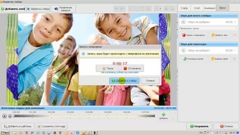Click 'Запись с микрофона' record button
Viewport: 240px width, 135px height.
tap(193, 35)
